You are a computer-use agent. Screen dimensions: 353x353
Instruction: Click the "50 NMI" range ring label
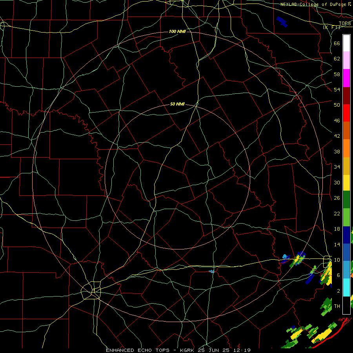[x=177, y=104]
